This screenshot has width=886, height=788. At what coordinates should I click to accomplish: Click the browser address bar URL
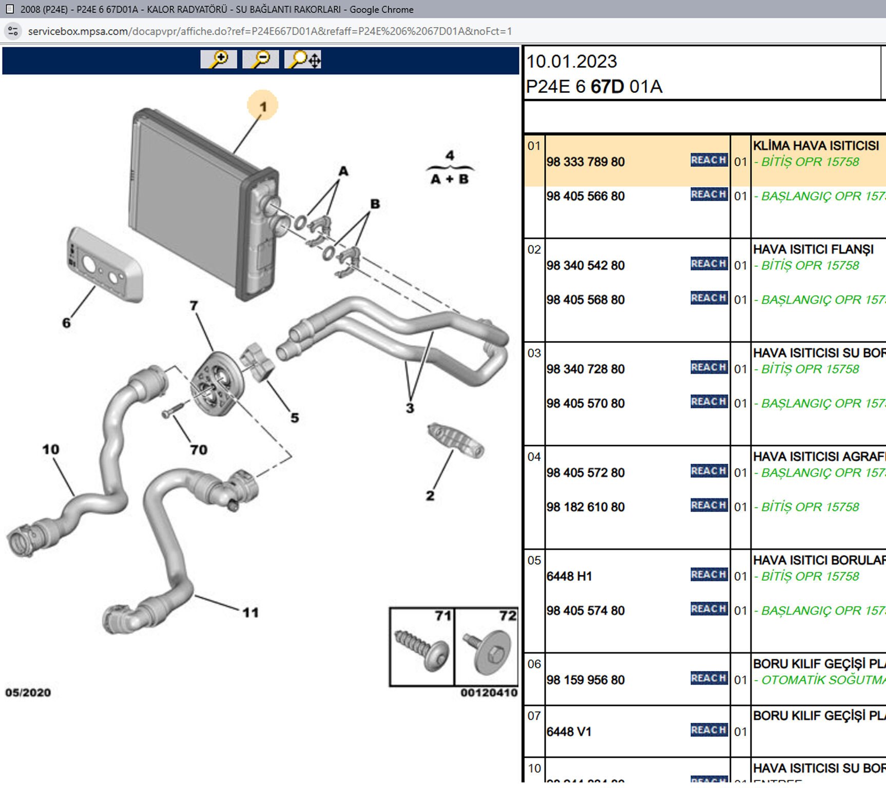[x=269, y=31]
